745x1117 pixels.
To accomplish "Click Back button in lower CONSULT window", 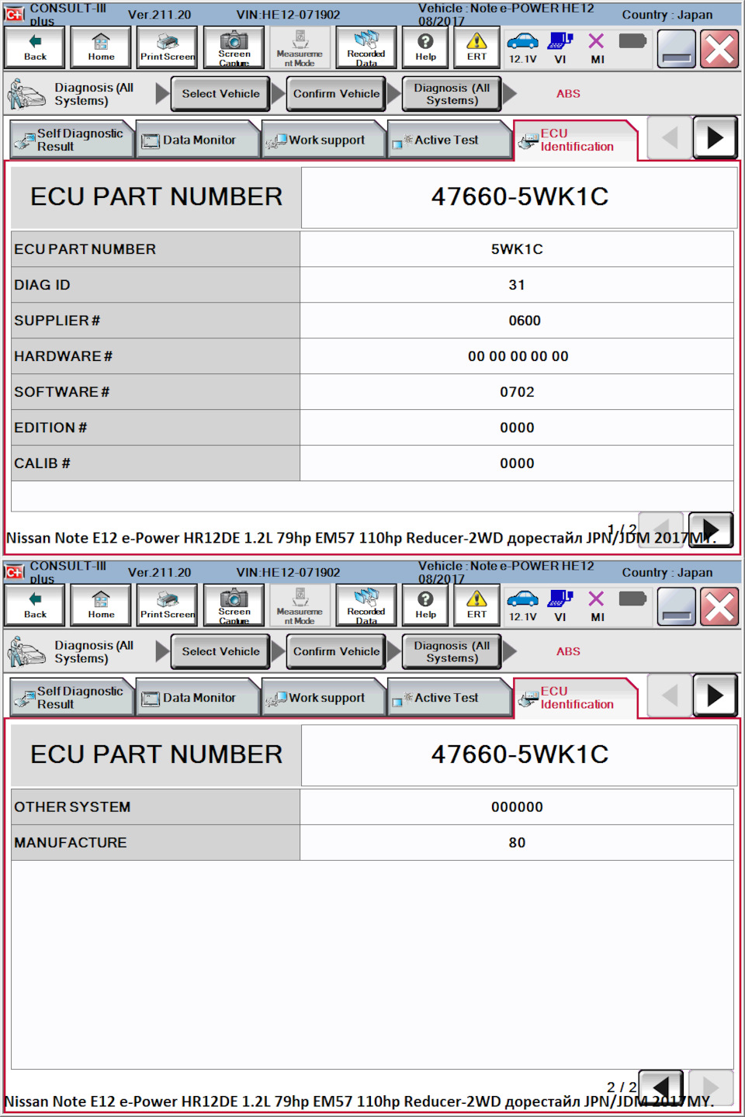I will tap(36, 605).
